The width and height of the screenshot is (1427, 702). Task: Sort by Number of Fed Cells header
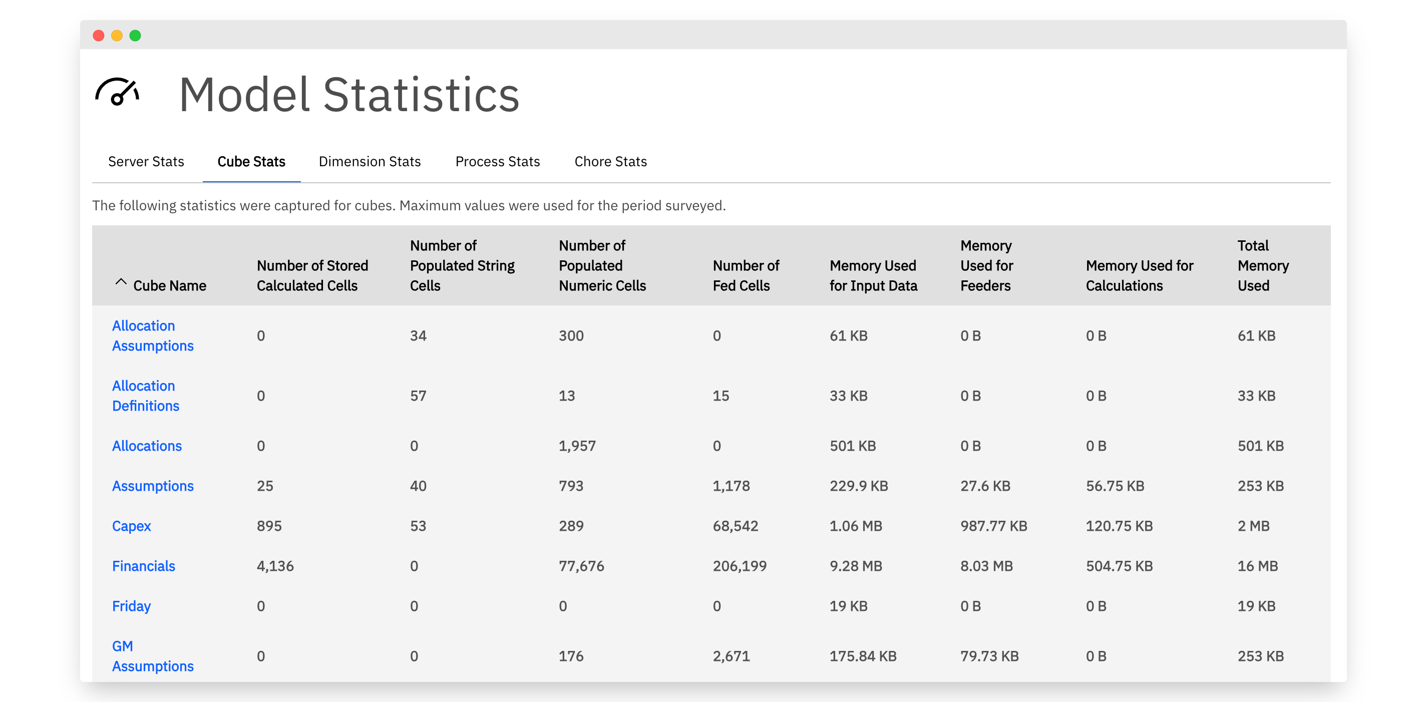pyautogui.click(x=746, y=275)
